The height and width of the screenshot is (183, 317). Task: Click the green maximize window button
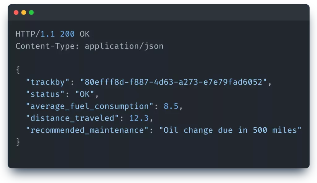click(31, 13)
